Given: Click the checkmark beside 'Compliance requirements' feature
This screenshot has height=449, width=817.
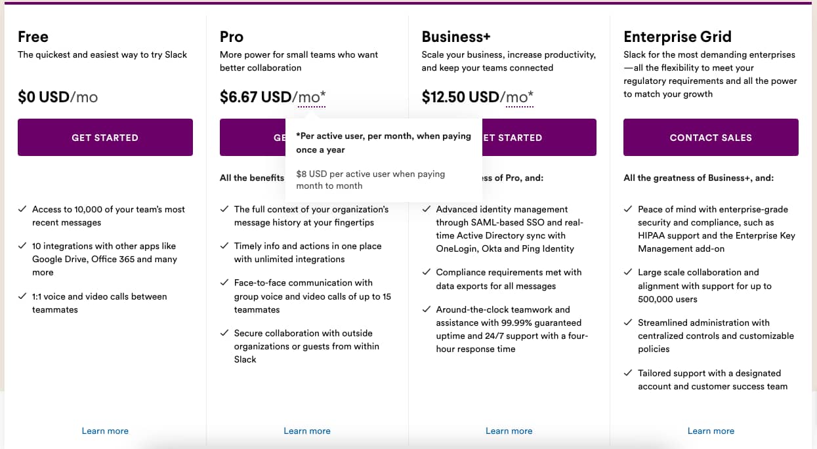Looking at the screenshot, I should pyautogui.click(x=426, y=272).
